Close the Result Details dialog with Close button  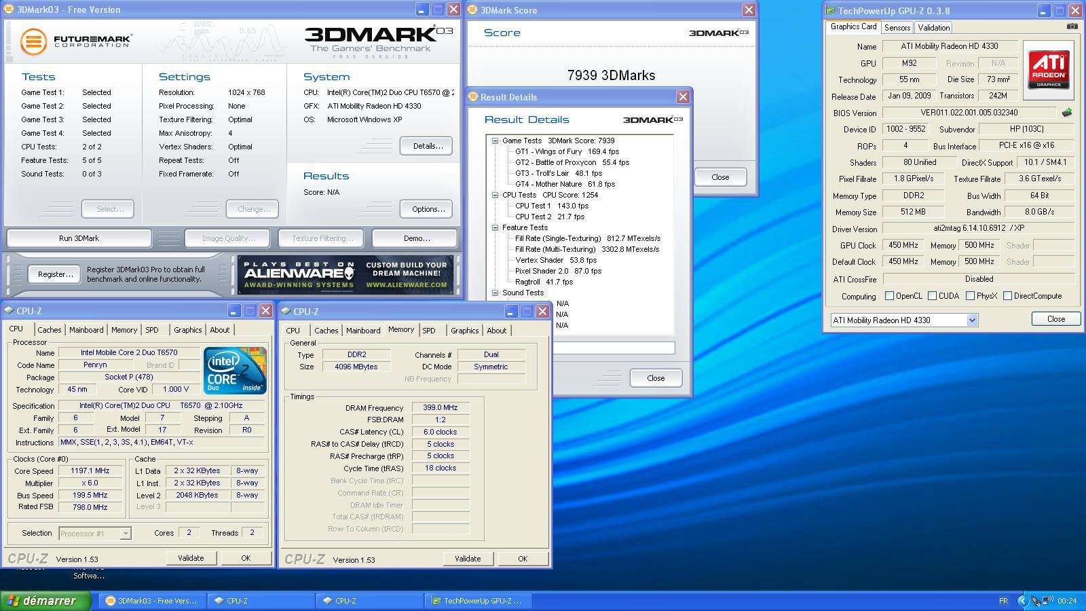tap(656, 378)
